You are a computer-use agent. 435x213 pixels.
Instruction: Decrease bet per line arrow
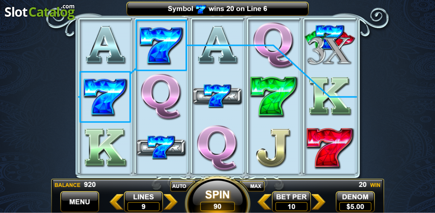[265, 202]
